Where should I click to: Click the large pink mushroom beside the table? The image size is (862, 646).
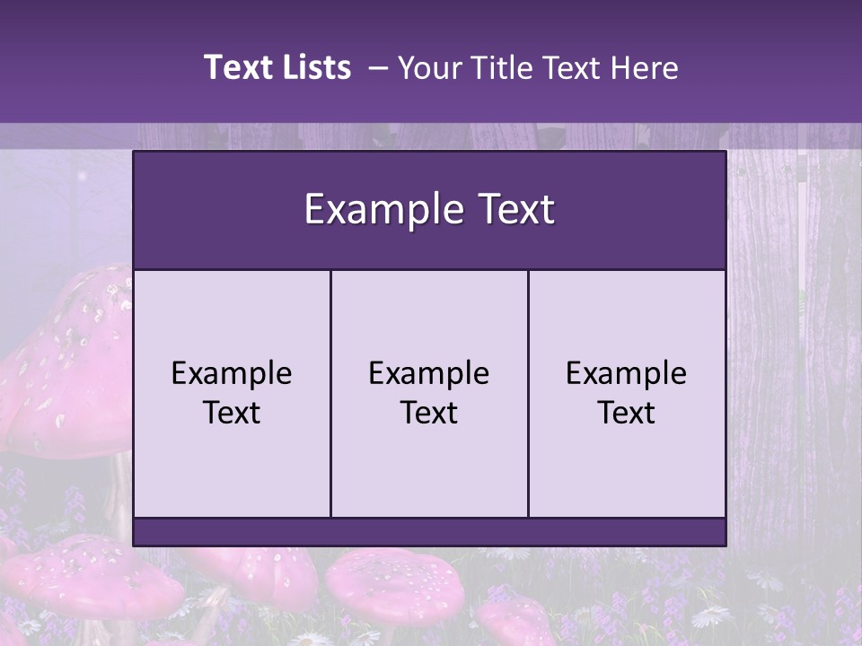67,368
